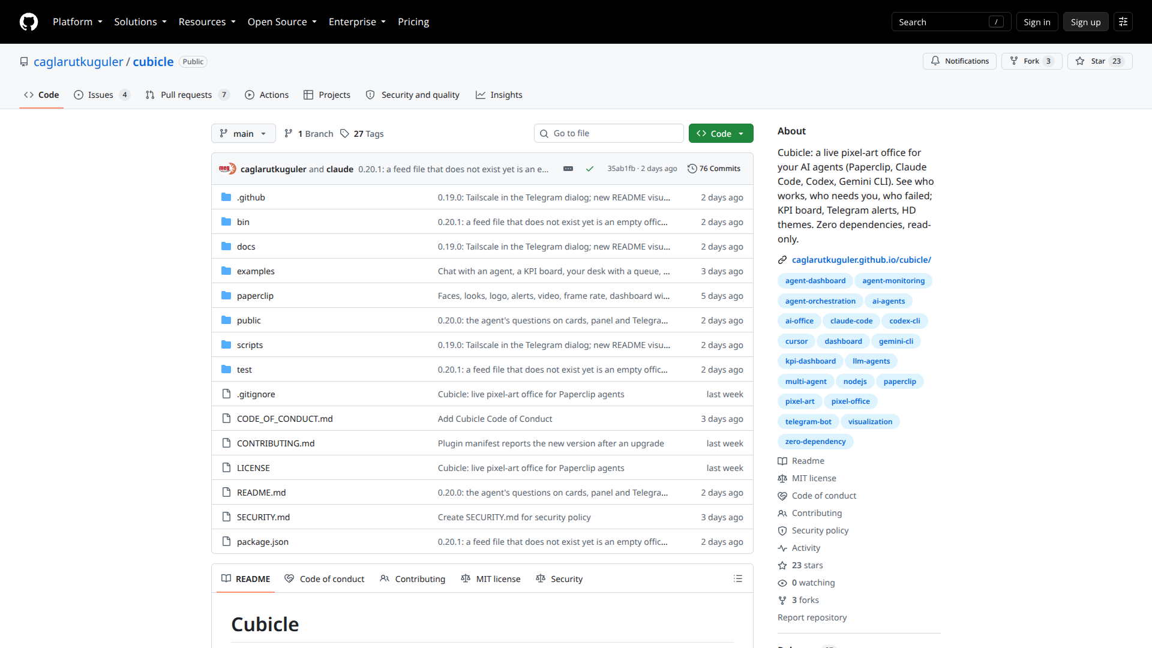Expand the Open Source menu
The width and height of the screenshot is (1152, 648).
click(282, 22)
